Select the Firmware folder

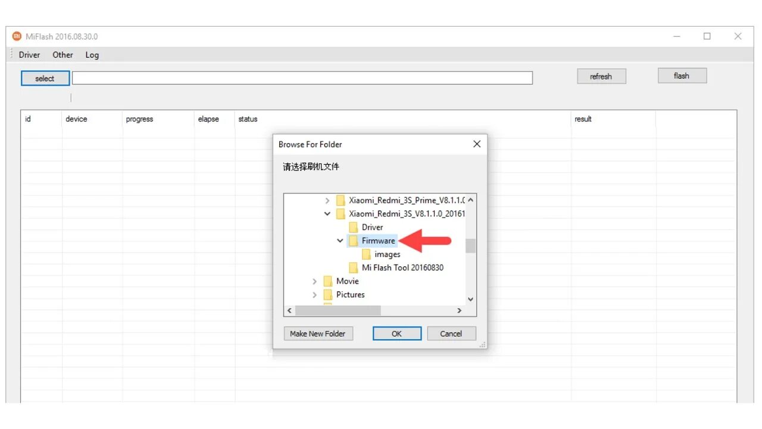(378, 241)
